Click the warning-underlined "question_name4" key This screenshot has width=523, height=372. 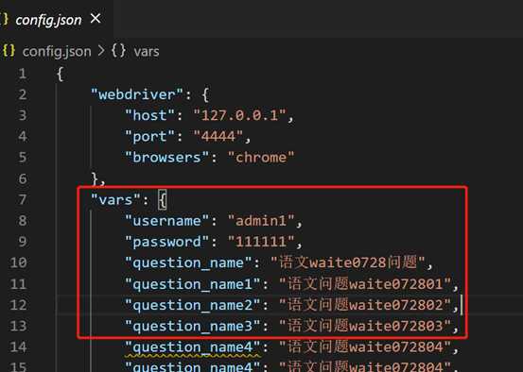pyautogui.click(x=192, y=347)
